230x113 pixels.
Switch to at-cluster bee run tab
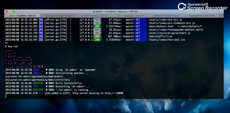[130, 16]
